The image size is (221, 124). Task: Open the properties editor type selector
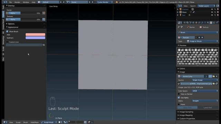[x=180, y=23]
